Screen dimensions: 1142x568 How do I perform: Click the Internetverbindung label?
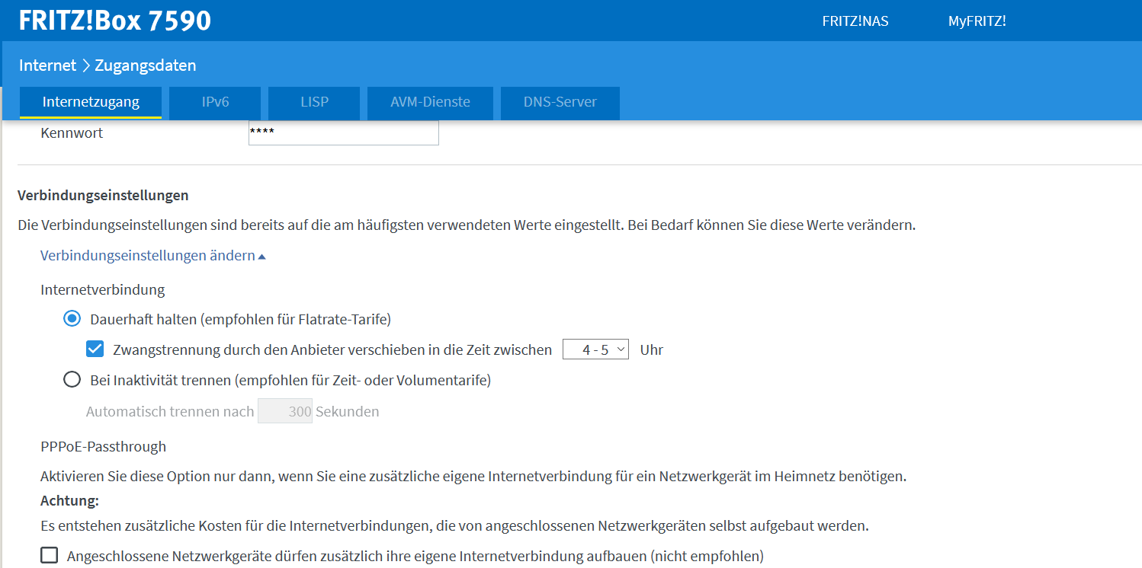click(103, 289)
